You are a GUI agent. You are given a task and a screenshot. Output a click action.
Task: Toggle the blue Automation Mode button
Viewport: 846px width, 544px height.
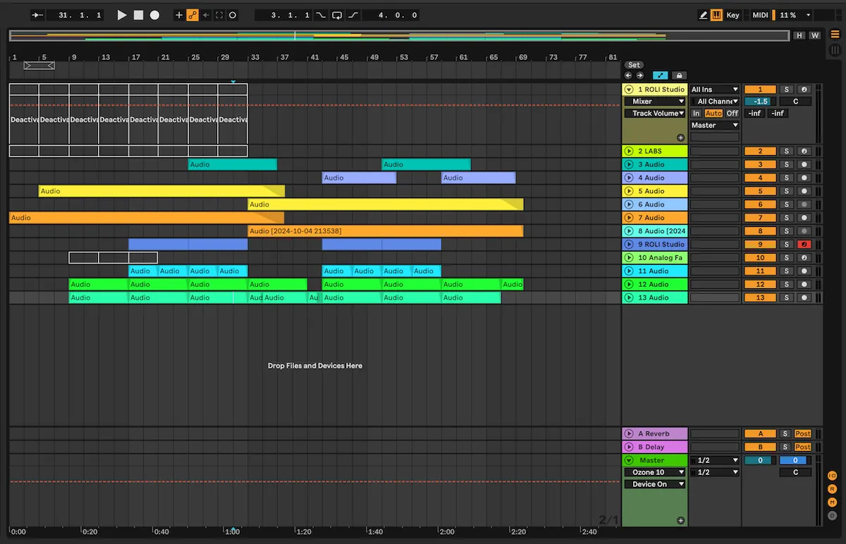tap(660, 75)
